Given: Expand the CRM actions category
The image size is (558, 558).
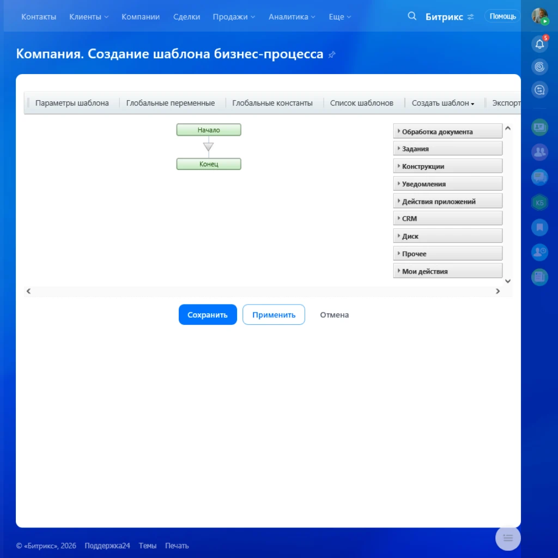Looking at the screenshot, I should click(x=447, y=218).
